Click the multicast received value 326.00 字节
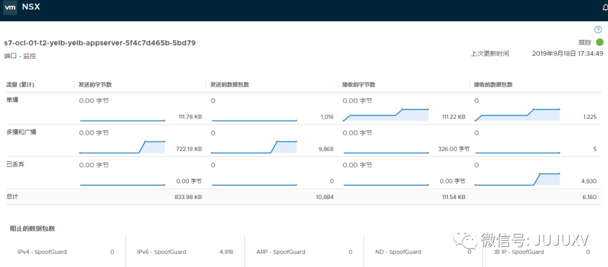 (454, 148)
